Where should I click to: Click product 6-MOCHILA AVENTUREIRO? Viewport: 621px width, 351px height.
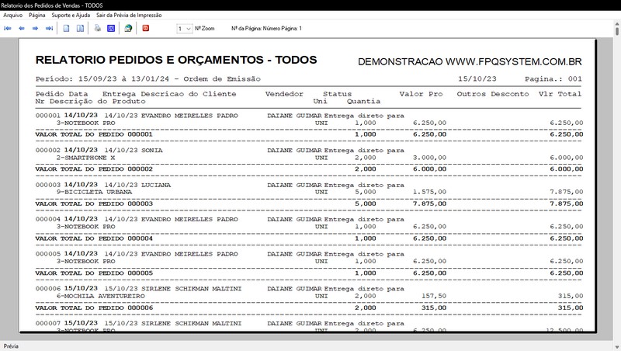click(x=101, y=296)
